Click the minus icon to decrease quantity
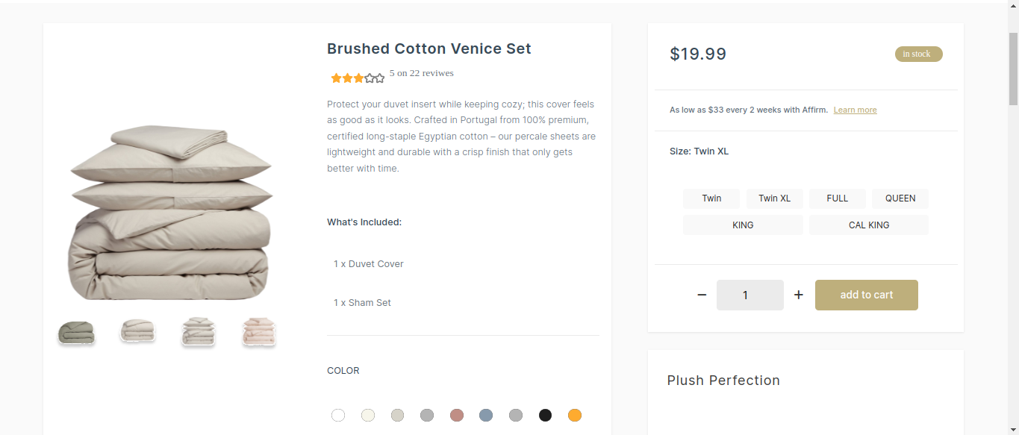Screen dimensions: 1019x435 (702, 295)
